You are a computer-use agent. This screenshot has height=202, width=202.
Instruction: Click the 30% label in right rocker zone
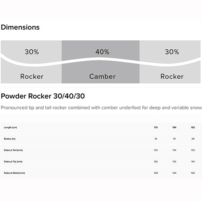tap(172, 52)
